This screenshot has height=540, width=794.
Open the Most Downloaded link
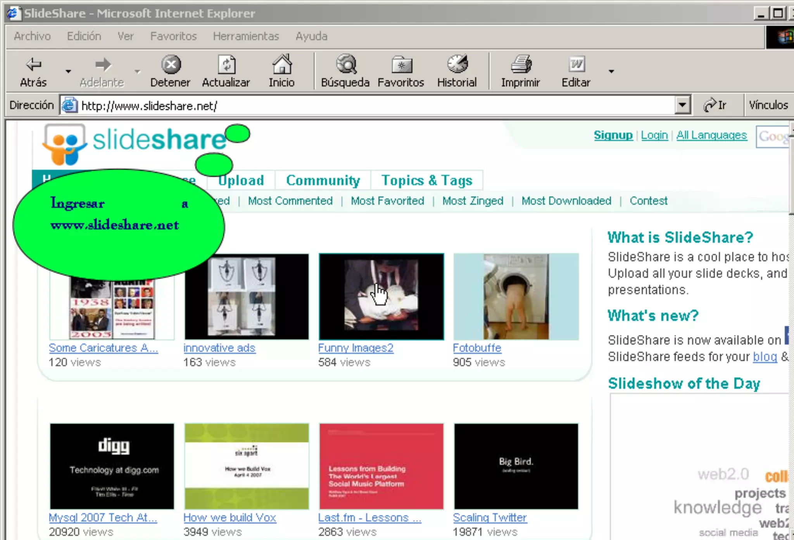[566, 201]
